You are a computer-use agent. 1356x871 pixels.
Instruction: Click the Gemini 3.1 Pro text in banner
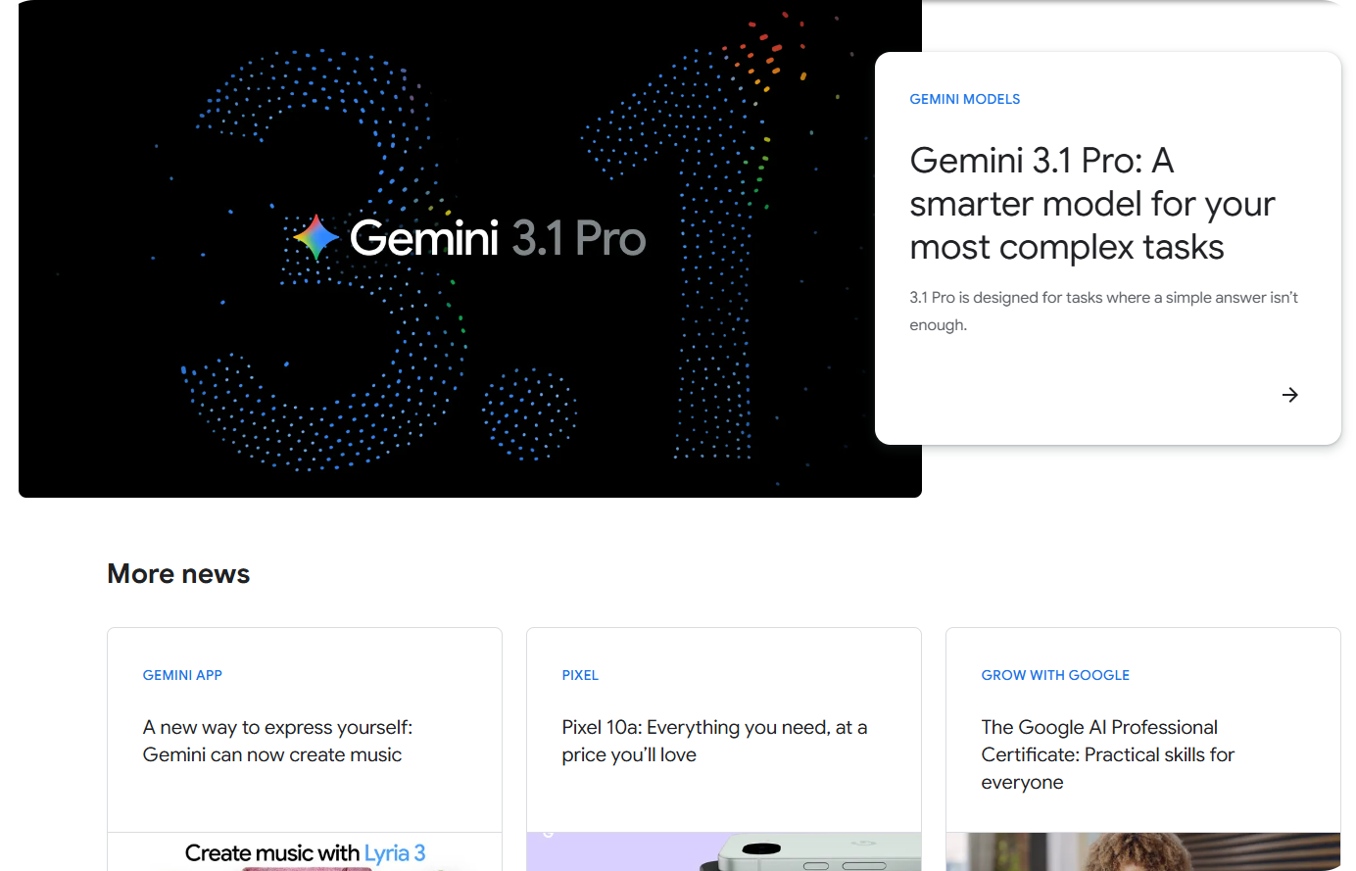(498, 238)
